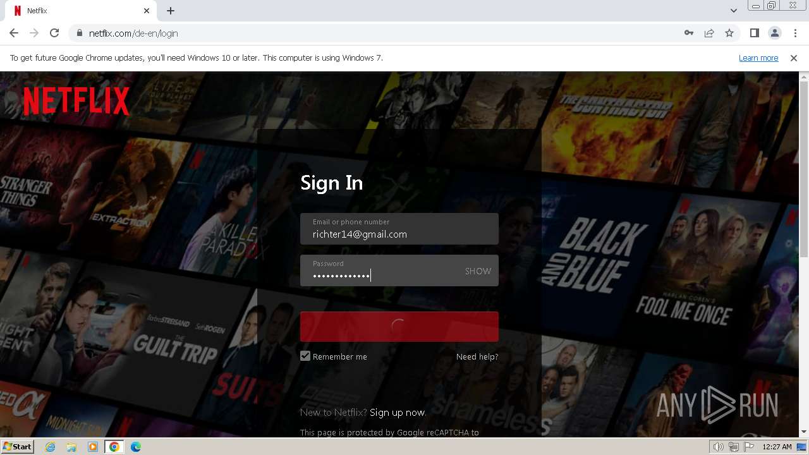
Task: Click scrollbar up arrow
Action: point(804,76)
